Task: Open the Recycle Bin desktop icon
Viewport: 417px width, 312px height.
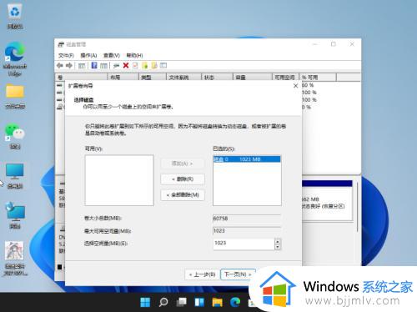Action: pyautogui.click(x=15, y=16)
